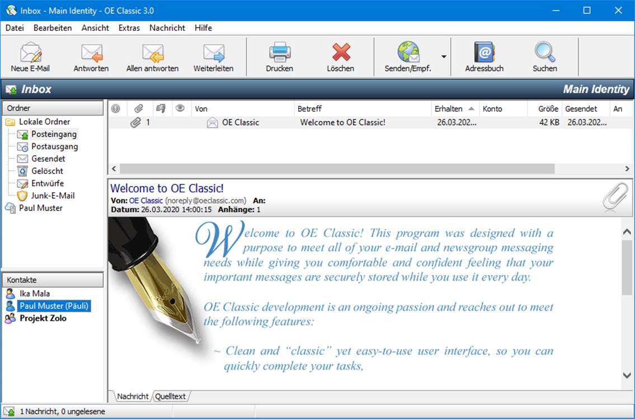Sort messages by Von column

point(243,108)
